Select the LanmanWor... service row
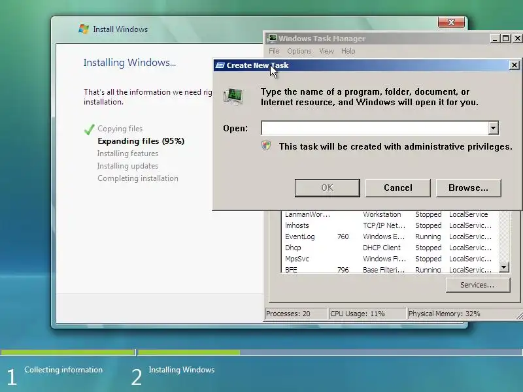 [390, 214]
